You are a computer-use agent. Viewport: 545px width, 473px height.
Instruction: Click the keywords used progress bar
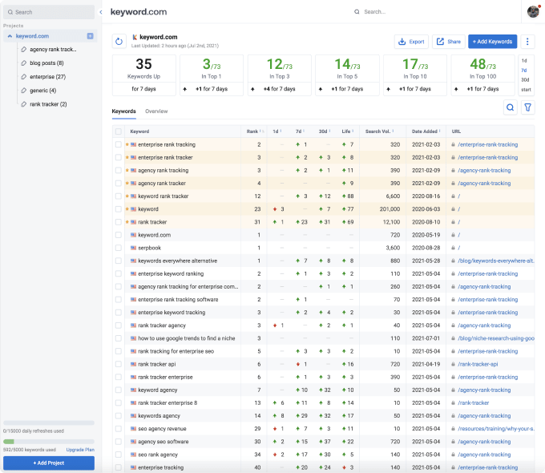pyautogui.click(x=49, y=441)
